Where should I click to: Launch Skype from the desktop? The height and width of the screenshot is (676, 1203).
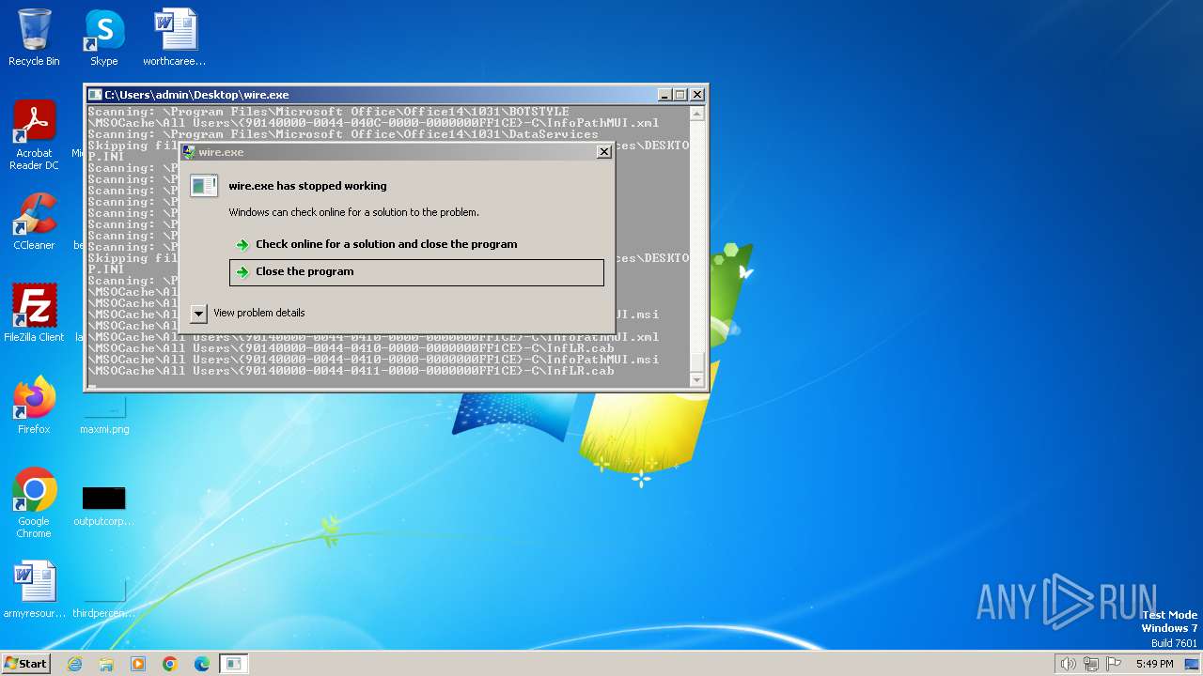104,38
